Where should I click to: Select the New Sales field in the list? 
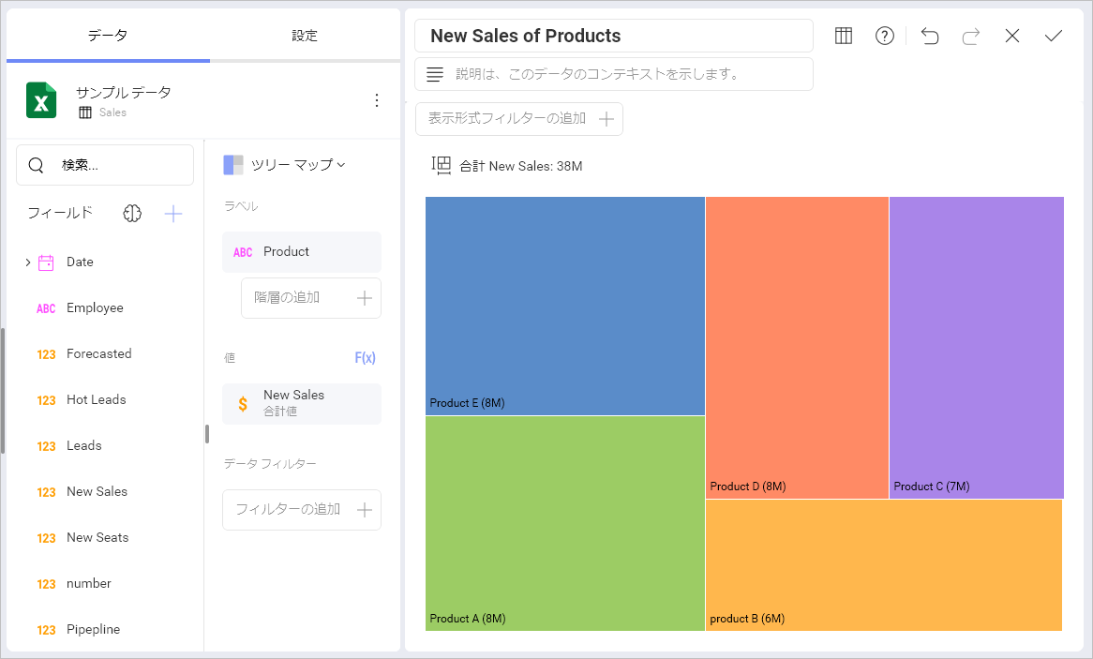point(97,492)
